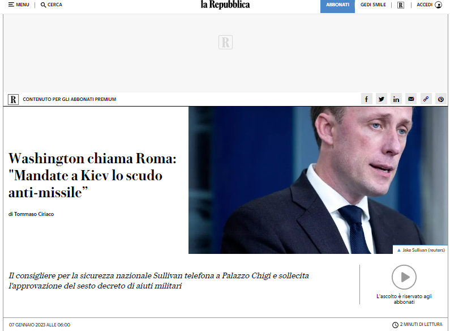This screenshot has height=331, width=450.
Task: Click the Jake Sullivan photo caption arrow
Action: tap(399, 251)
